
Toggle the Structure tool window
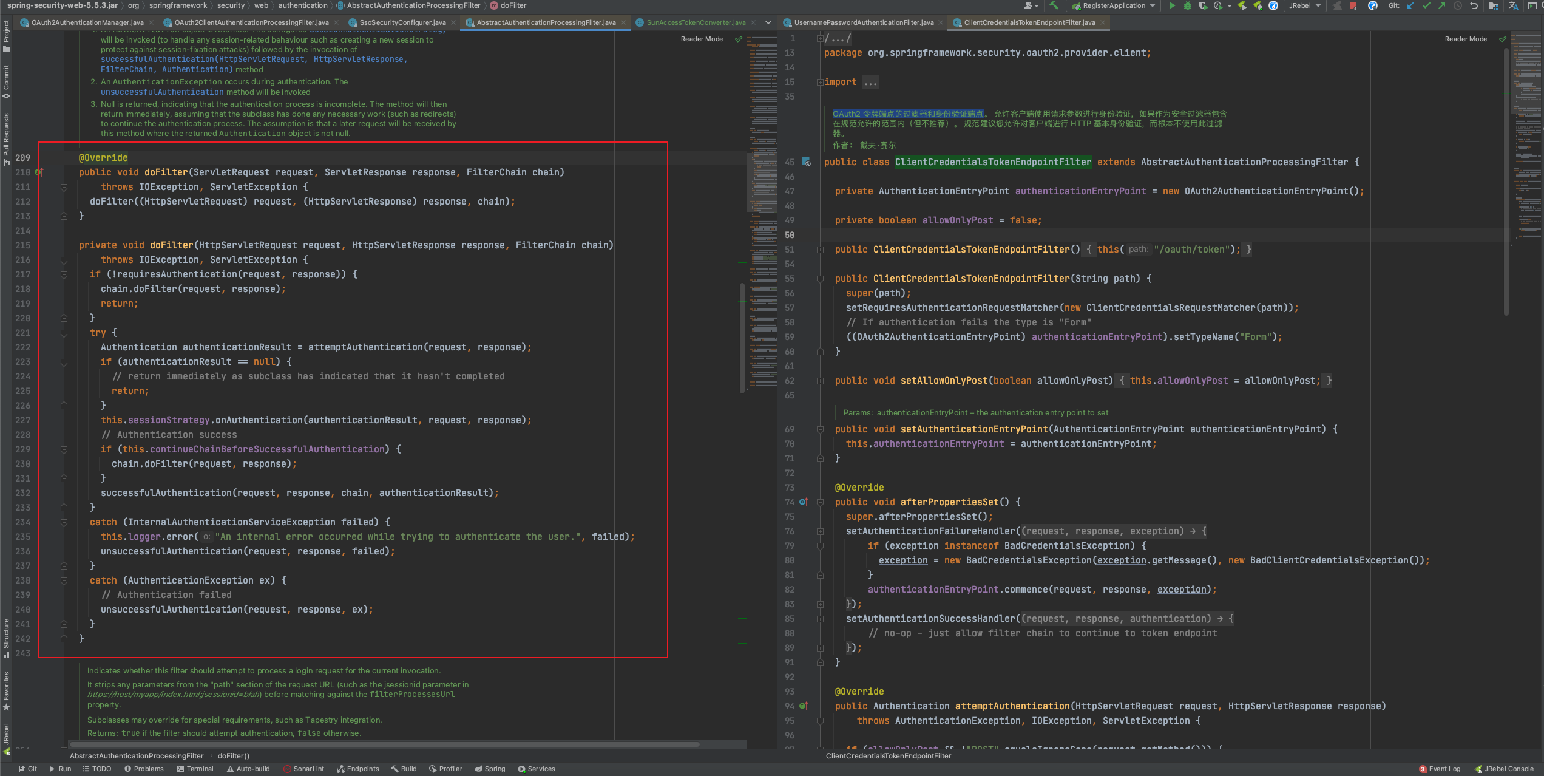click(6, 638)
